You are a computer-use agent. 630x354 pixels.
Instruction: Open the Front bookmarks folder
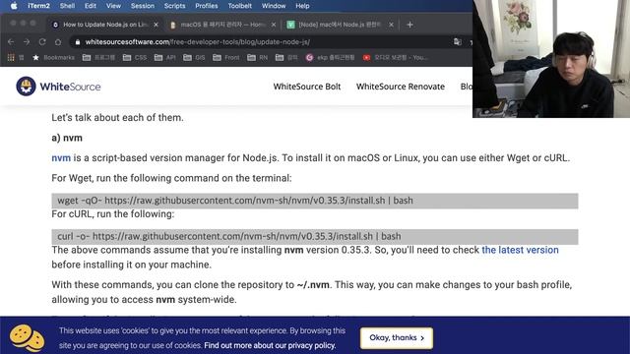(225, 57)
